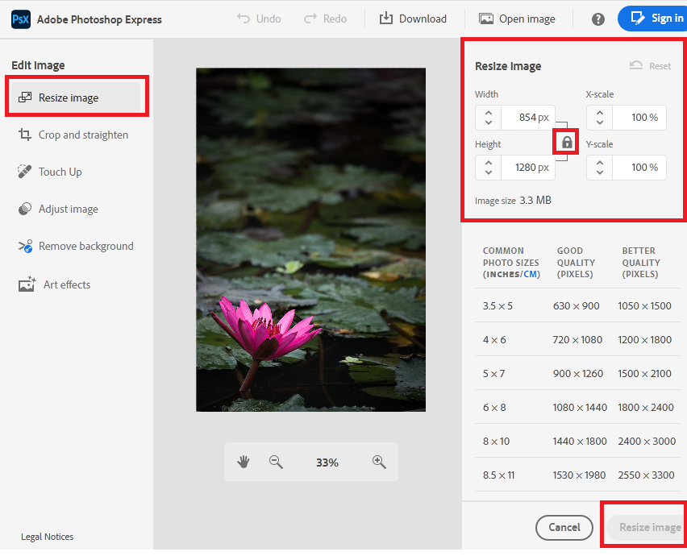Screen dimensions: 687x556
Task: Select the 2400 × 3000 size
Action: click(x=647, y=441)
